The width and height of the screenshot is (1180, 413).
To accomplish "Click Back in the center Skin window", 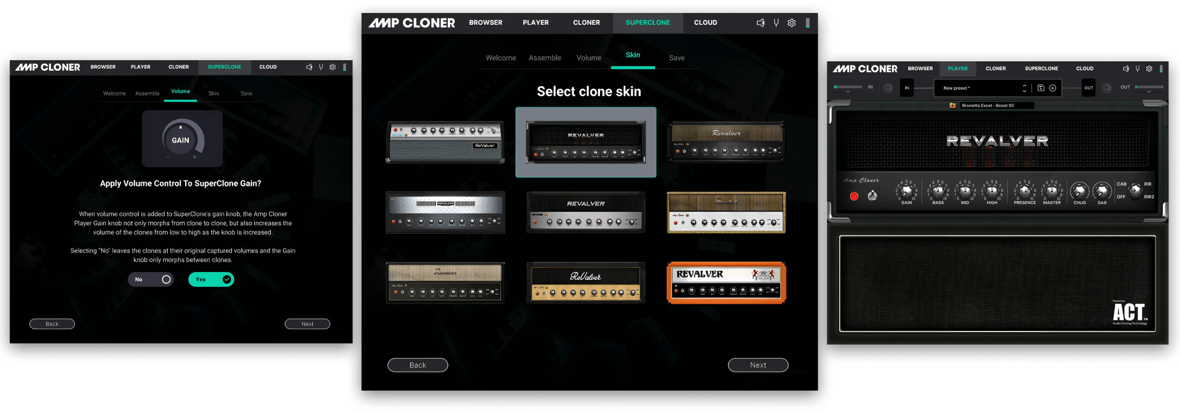I will click(x=418, y=365).
